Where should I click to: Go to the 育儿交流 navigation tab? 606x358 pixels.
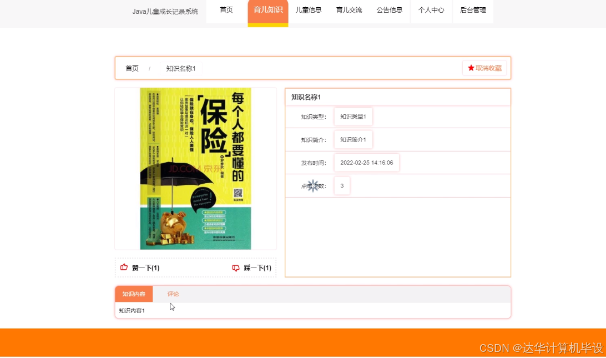[x=349, y=10]
